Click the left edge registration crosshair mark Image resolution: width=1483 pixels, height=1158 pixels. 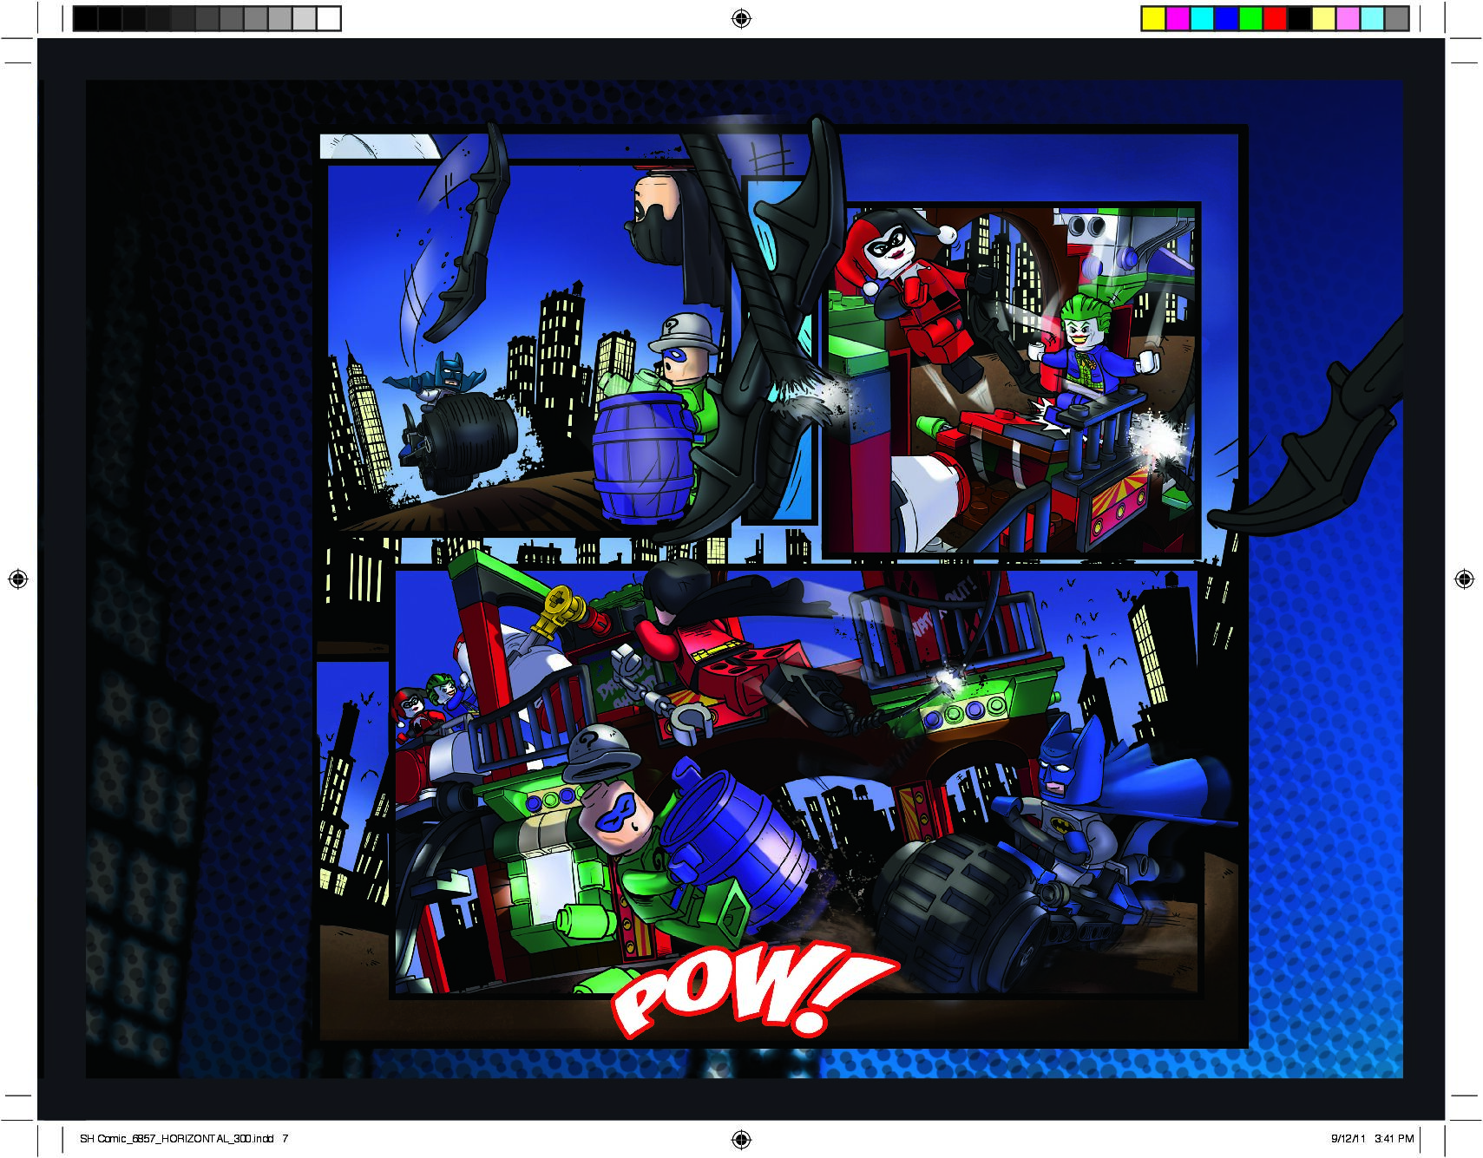(x=18, y=579)
